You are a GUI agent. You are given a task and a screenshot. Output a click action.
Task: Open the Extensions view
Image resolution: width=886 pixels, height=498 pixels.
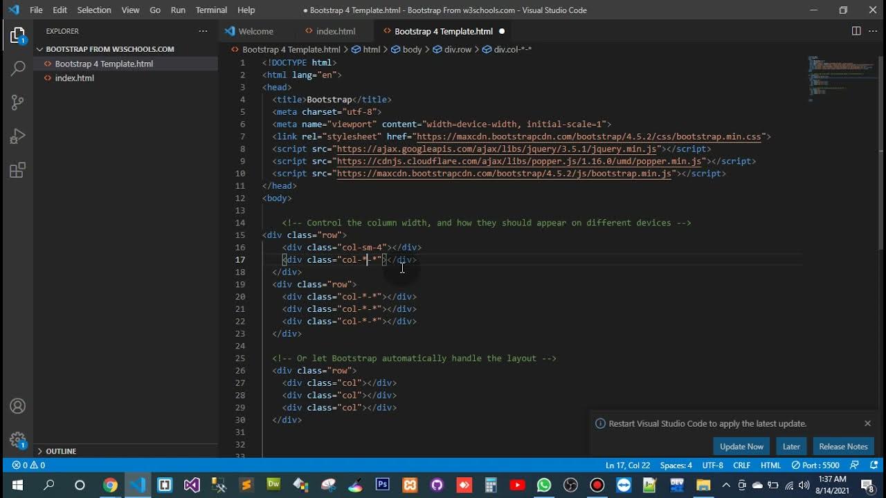click(x=18, y=170)
